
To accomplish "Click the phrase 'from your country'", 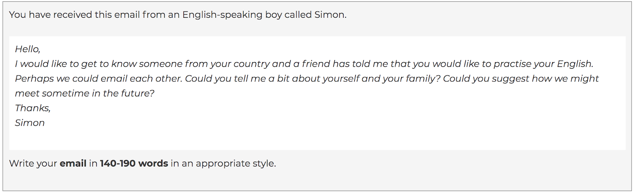I will [227, 64].
